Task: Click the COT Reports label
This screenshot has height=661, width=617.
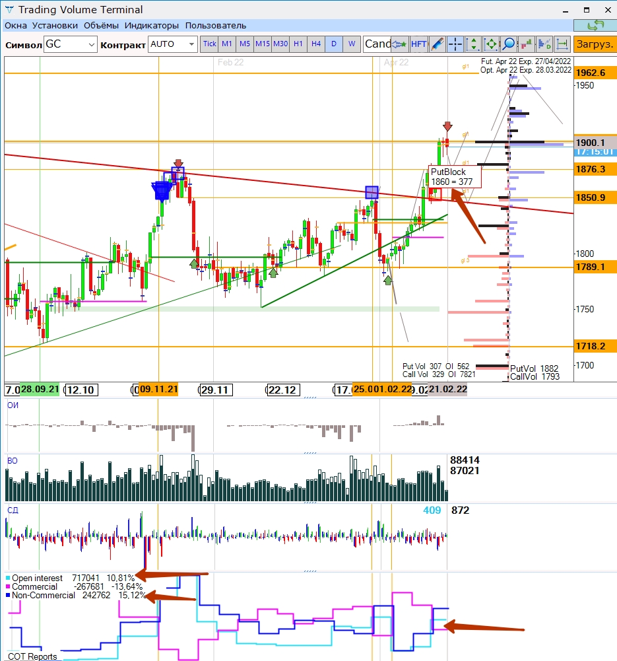Action: pyautogui.click(x=32, y=656)
